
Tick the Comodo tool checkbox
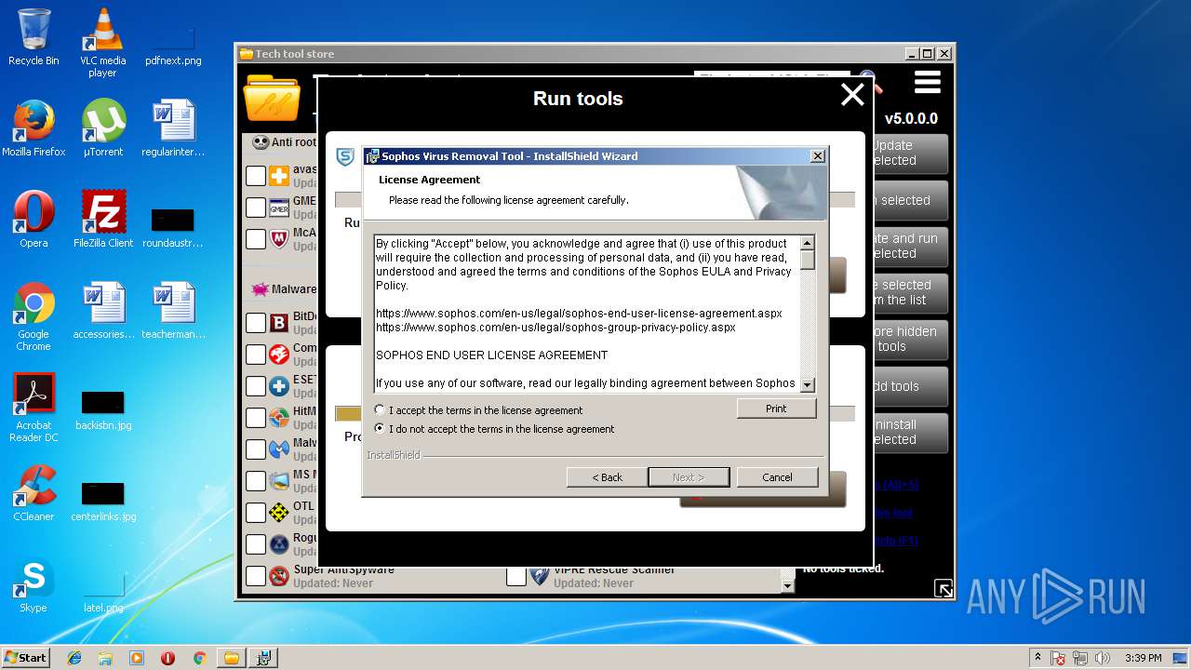tap(256, 355)
